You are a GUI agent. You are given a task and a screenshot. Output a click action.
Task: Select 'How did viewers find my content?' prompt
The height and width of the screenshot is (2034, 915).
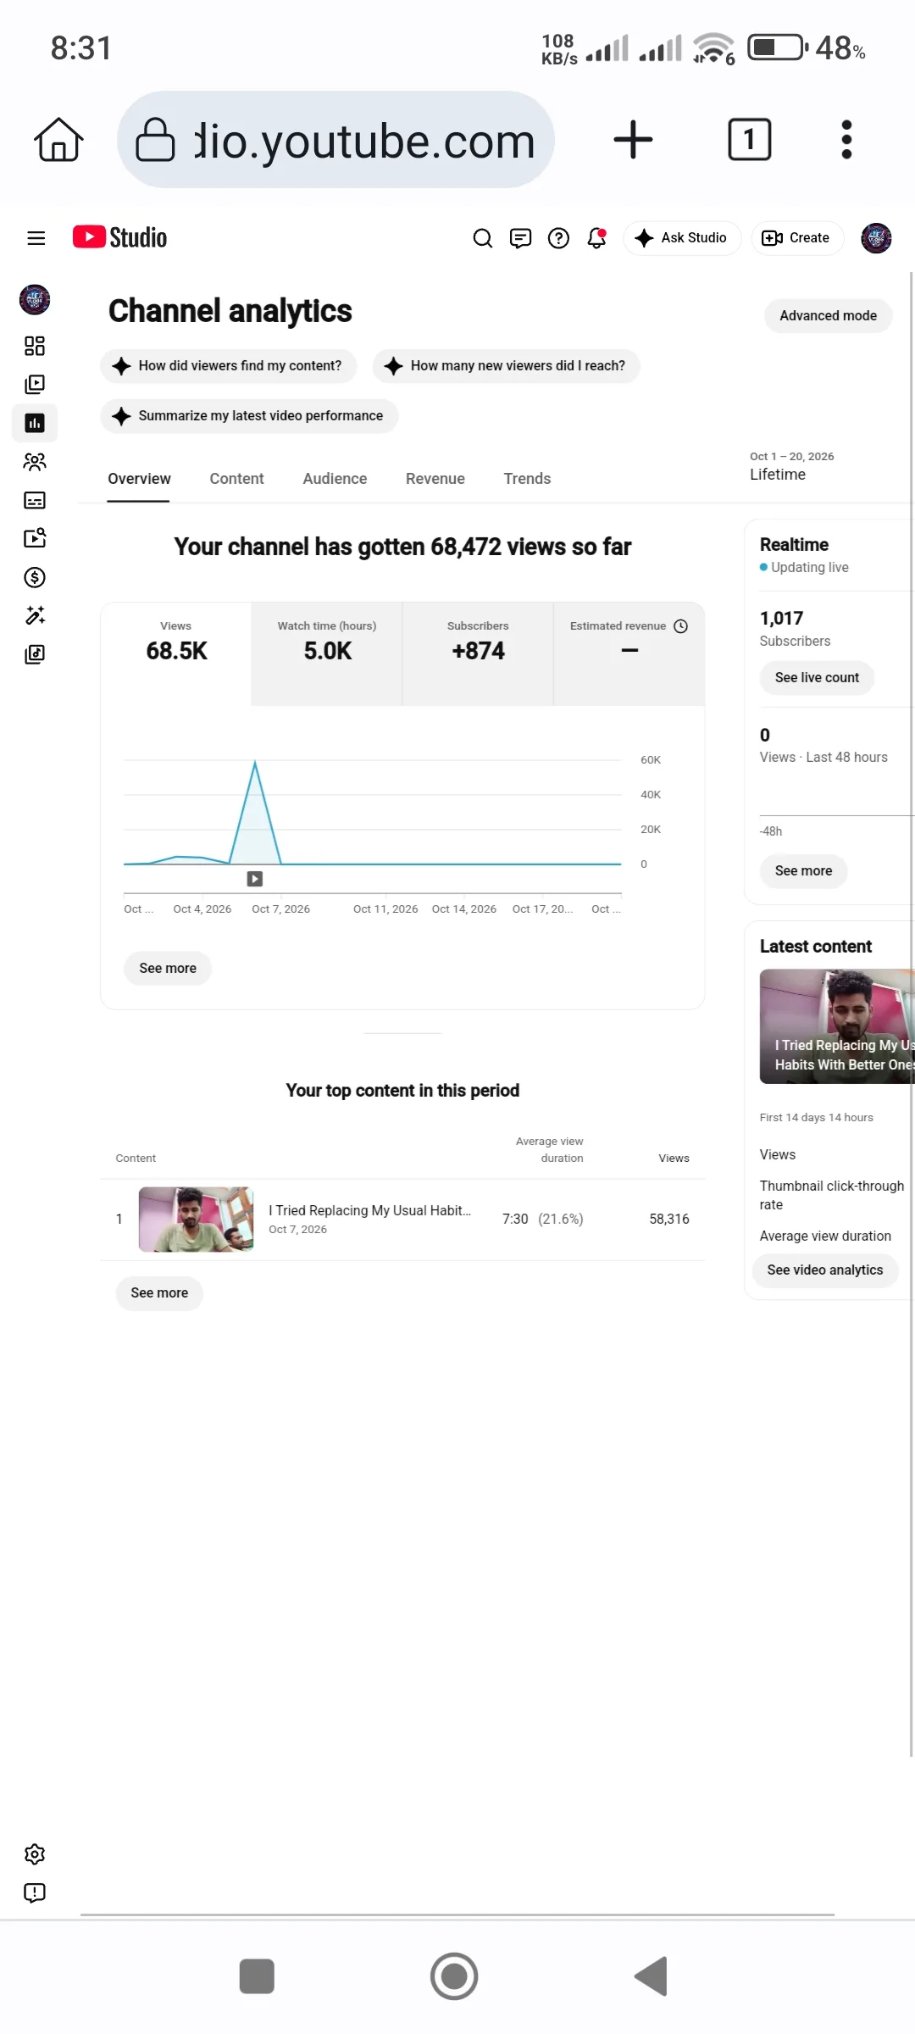pyautogui.click(x=229, y=366)
